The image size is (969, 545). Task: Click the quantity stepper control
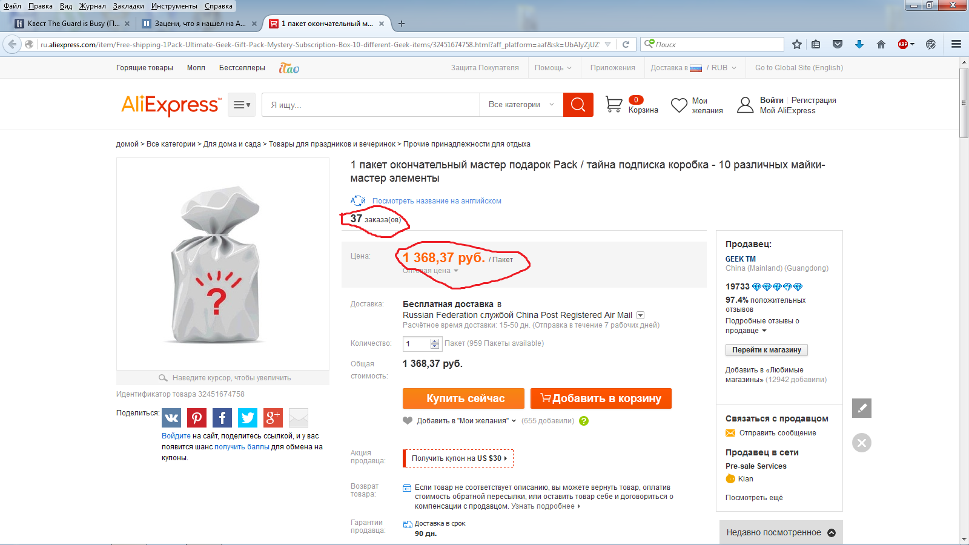pos(434,344)
